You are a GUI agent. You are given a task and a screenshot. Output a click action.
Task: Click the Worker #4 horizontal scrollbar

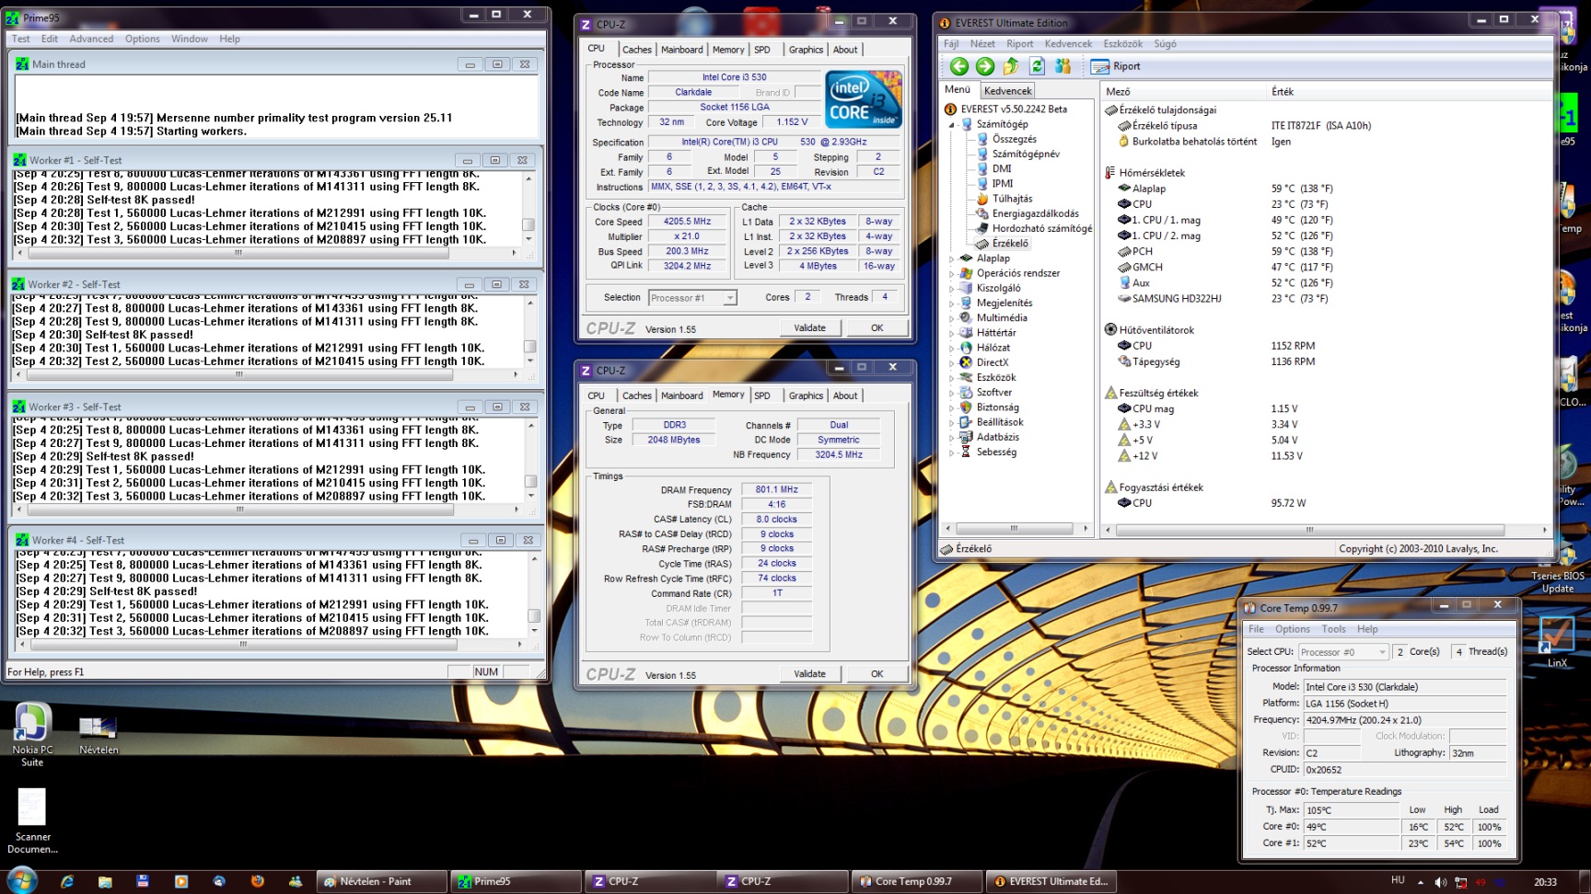269,644
